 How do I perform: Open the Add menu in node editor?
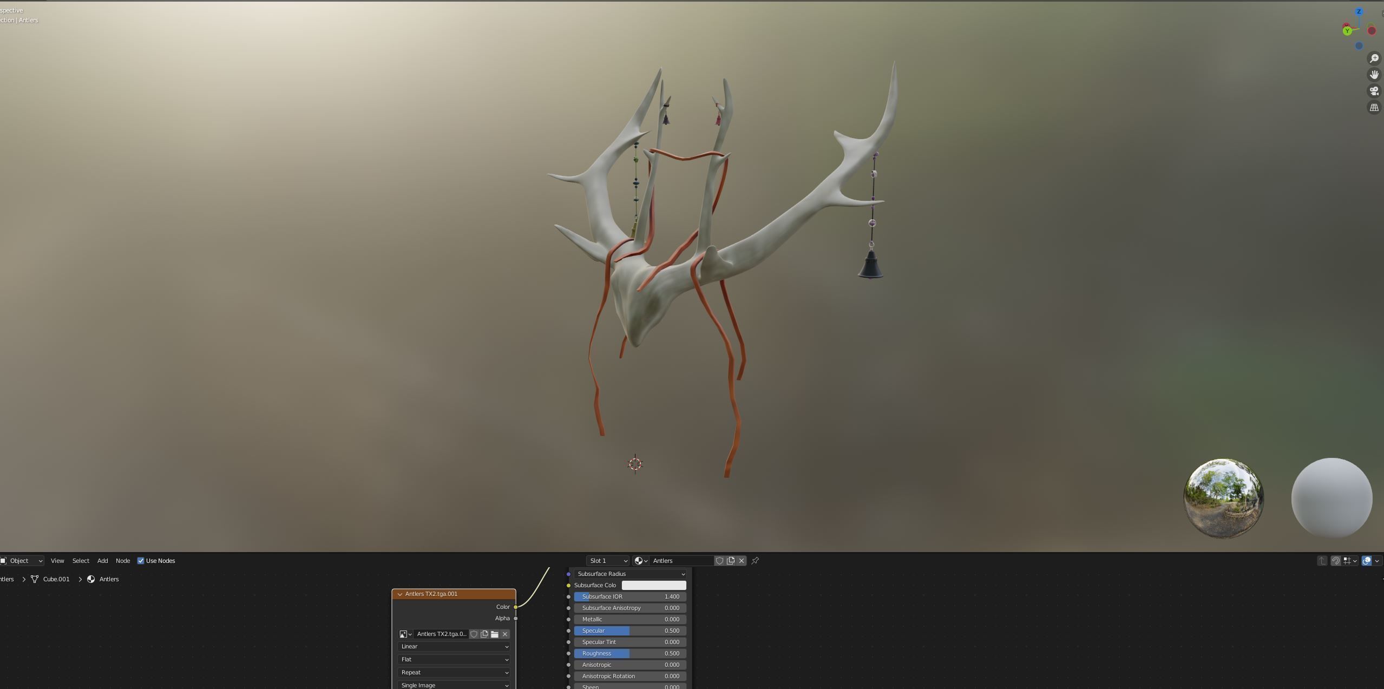[x=102, y=561]
